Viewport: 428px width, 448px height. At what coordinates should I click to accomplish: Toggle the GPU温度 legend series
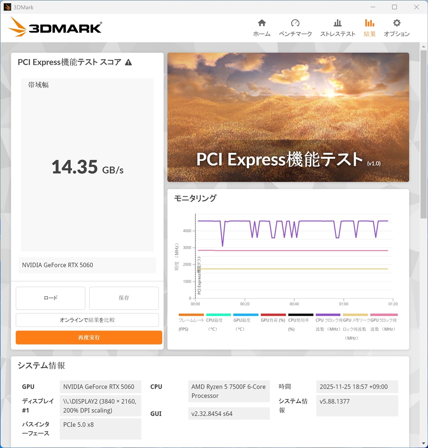pos(246,322)
